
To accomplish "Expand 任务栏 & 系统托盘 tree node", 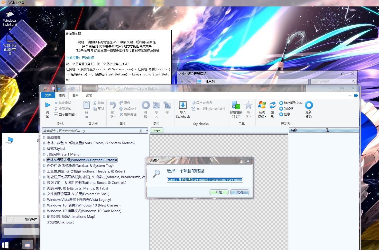I will [44, 166].
